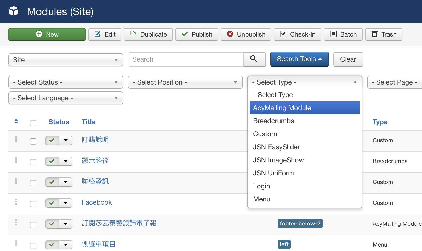Viewport: 422px width, 251px height.
Task: Click the green published checkmark for Facebook
Action: [52, 203]
